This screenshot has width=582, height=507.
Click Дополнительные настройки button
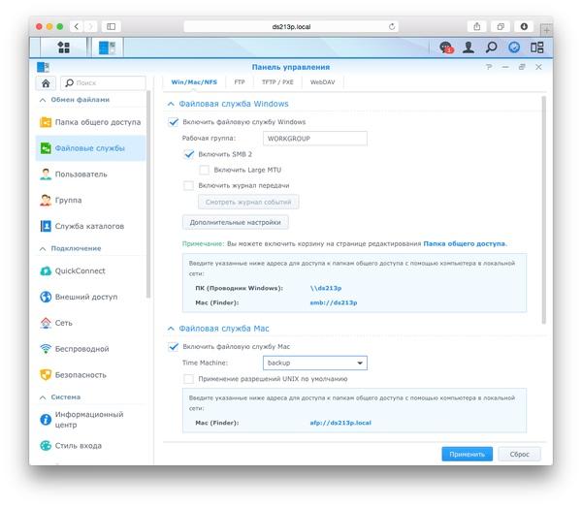click(x=236, y=222)
